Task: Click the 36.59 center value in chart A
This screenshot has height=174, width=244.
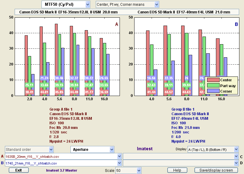Action: 104,92
